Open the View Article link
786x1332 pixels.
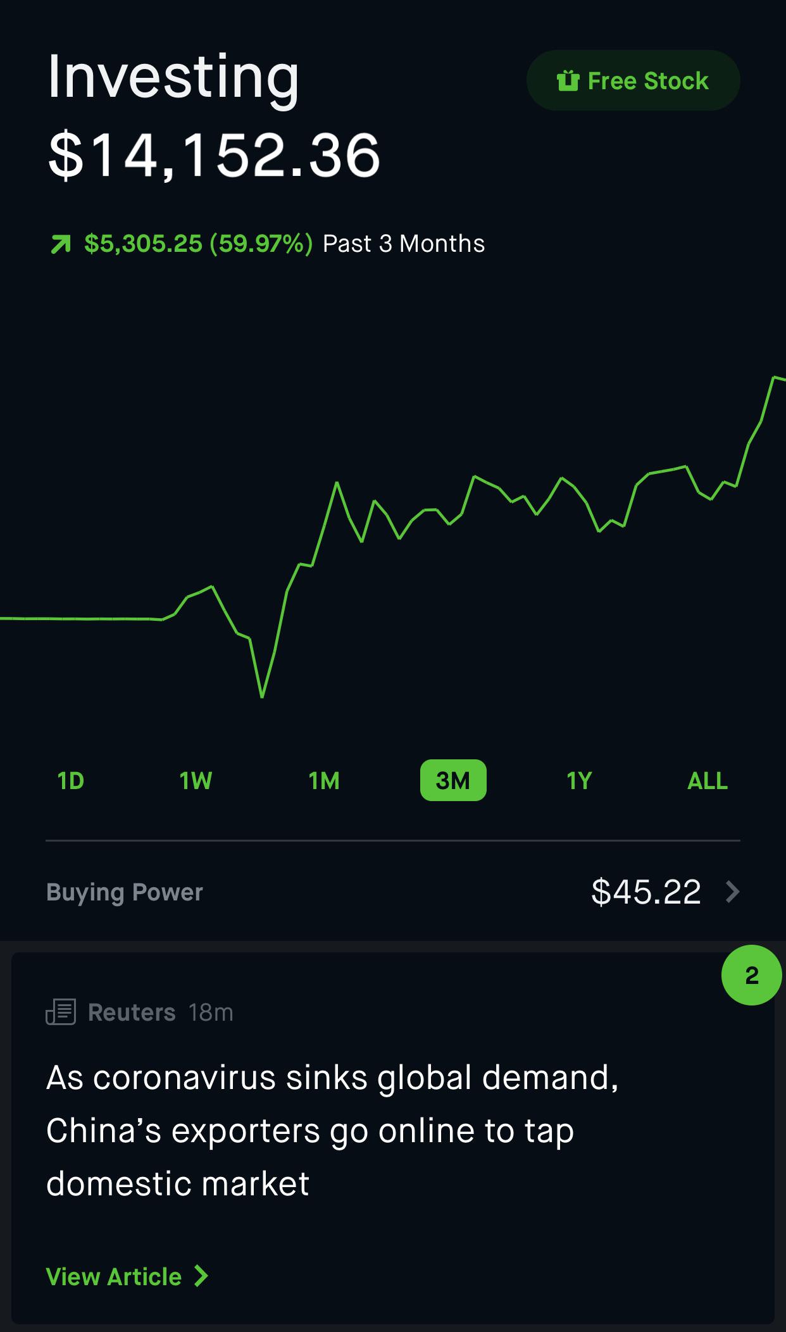115,1276
